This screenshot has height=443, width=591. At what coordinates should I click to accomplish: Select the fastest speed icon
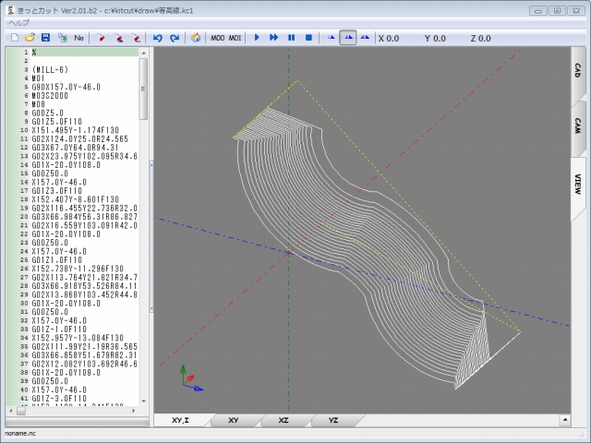(x=365, y=38)
